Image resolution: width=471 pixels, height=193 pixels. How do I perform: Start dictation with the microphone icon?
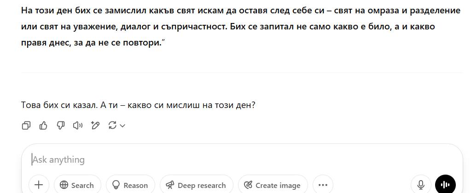pyautogui.click(x=421, y=185)
